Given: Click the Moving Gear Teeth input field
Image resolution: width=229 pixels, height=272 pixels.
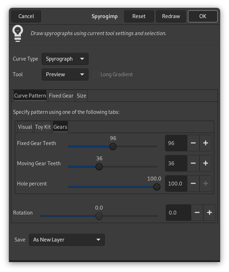Looking at the screenshot, I should [x=176, y=163].
